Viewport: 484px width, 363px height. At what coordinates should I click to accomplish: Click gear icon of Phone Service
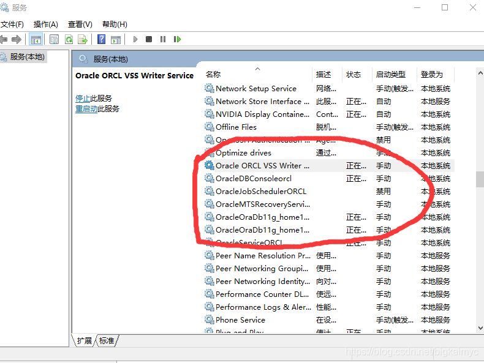[210, 320]
